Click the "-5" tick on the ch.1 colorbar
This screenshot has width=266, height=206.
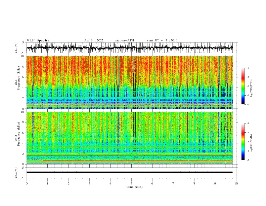pyautogui.click(x=248, y=86)
